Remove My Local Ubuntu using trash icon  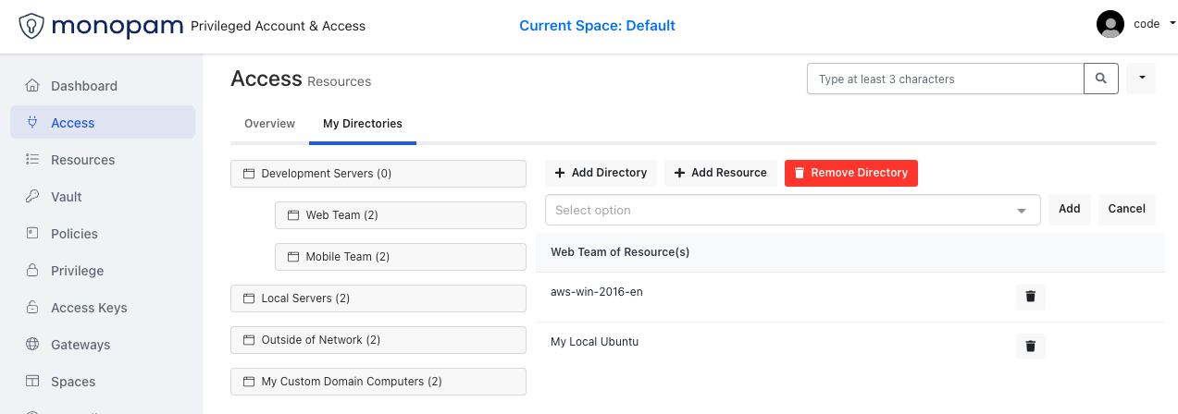1030,347
